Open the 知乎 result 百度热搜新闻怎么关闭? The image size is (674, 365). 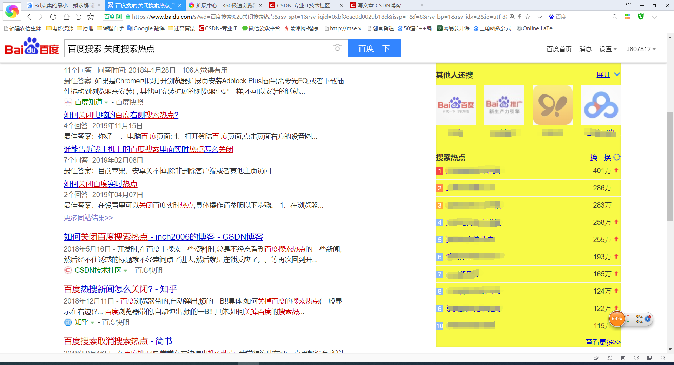pos(120,289)
